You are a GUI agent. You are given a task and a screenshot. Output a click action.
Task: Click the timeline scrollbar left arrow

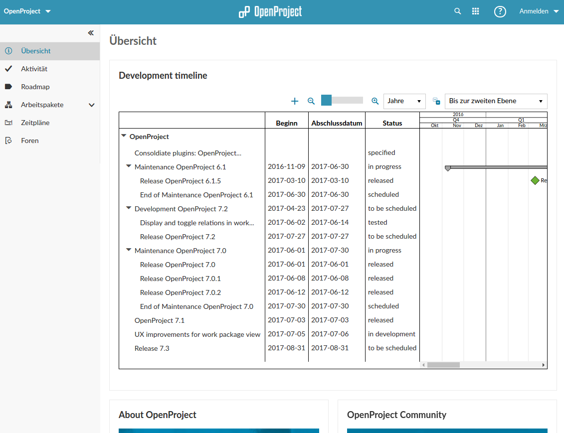click(423, 365)
